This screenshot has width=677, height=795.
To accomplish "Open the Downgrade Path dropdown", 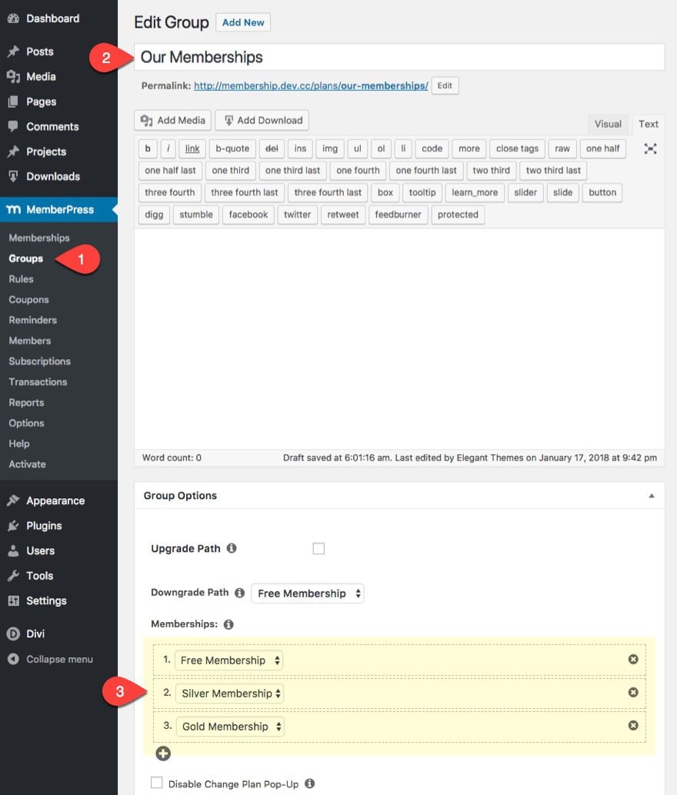I will 308,594.
